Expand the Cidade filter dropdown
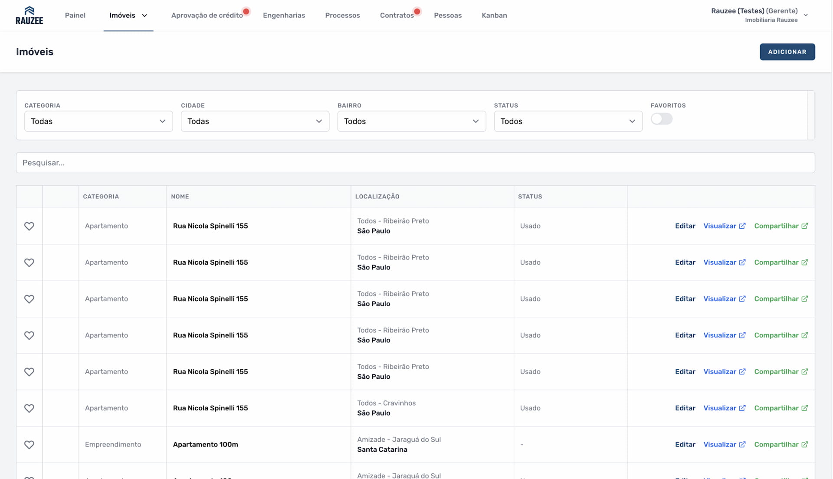Image resolution: width=833 pixels, height=479 pixels. point(255,121)
